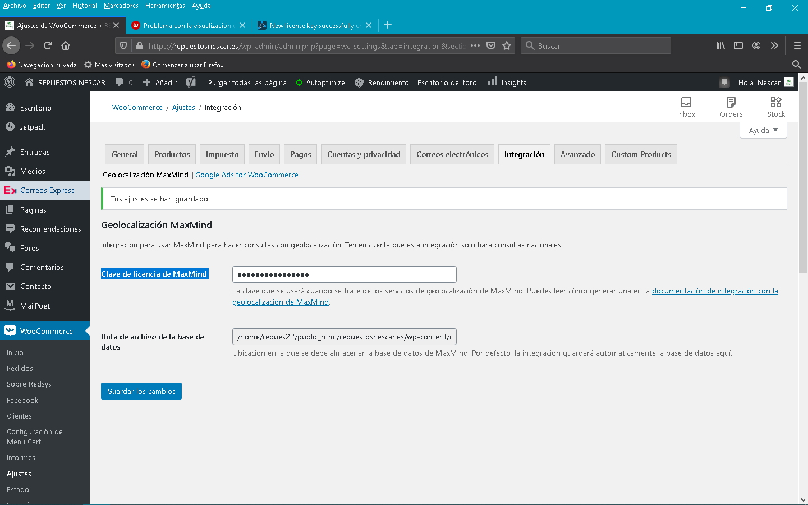808x505 pixels.
Task: Click Purgar todas las página
Action: tap(247, 82)
